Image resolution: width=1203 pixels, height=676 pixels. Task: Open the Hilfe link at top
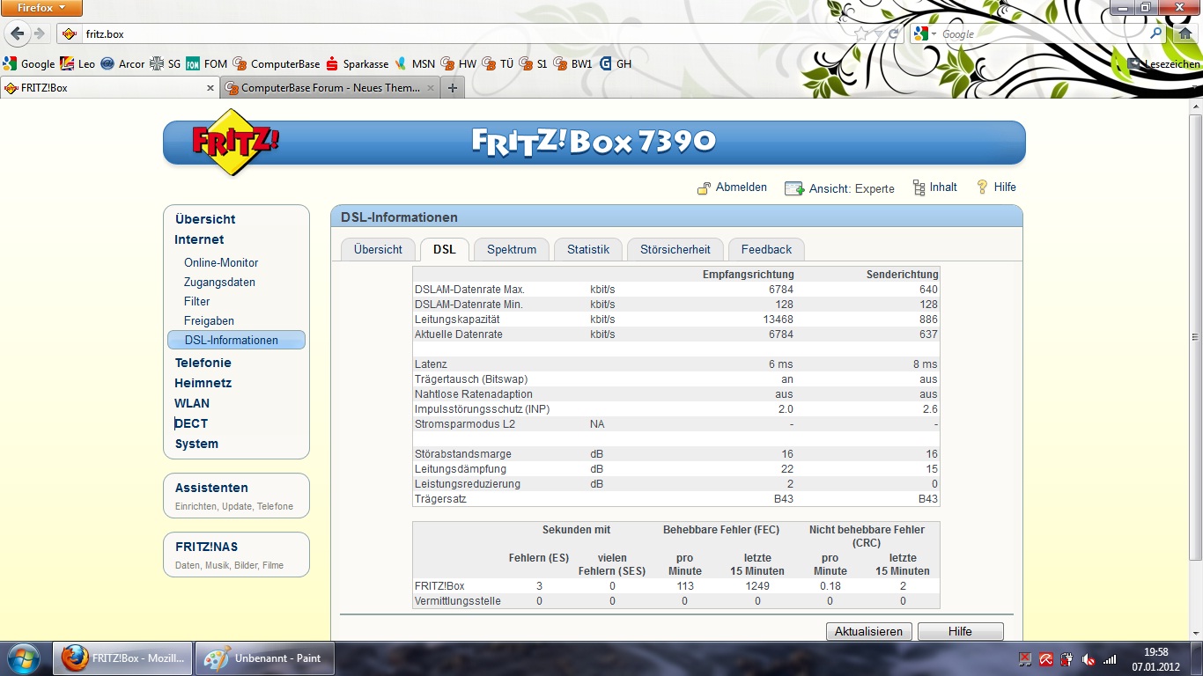click(x=996, y=187)
